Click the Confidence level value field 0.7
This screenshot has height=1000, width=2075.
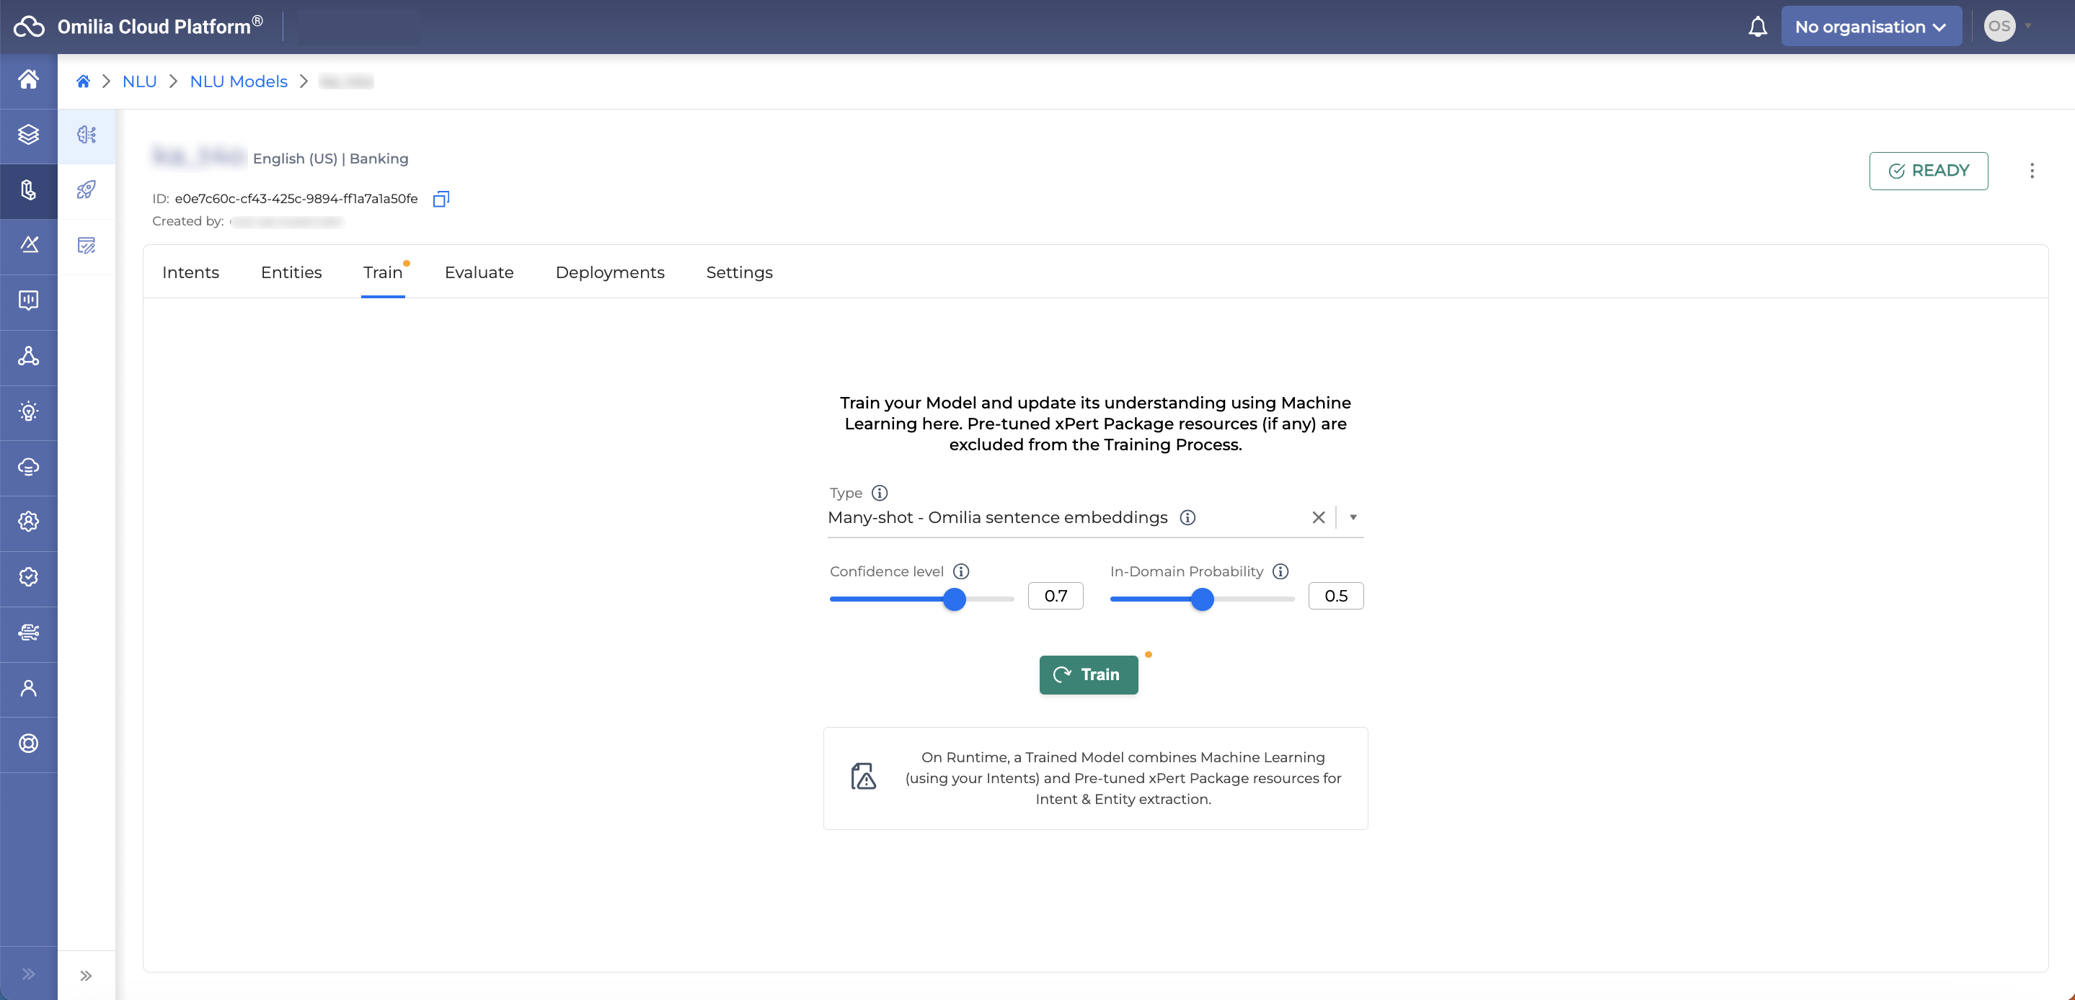point(1056,596)
